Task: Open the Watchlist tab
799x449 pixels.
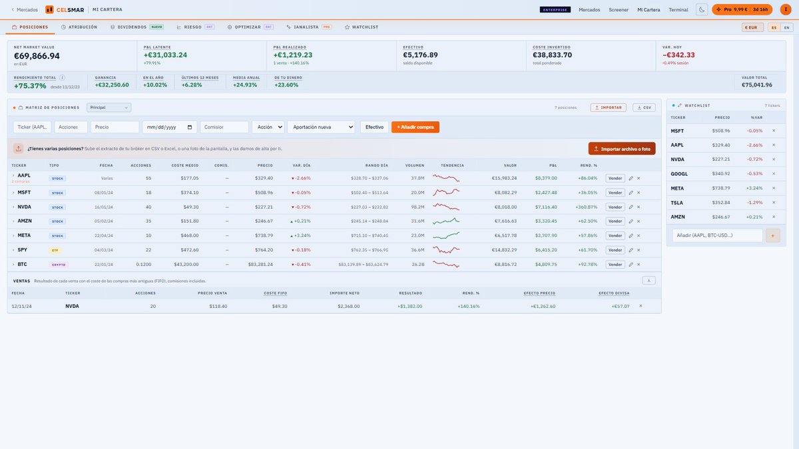Action: pyautogui.click(x=362, y=27)
